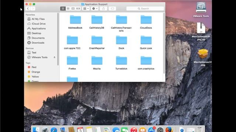This screenshot has width=236, height=132.
Task: Open Safari from the Dock
Action: (x=54, y=129)
